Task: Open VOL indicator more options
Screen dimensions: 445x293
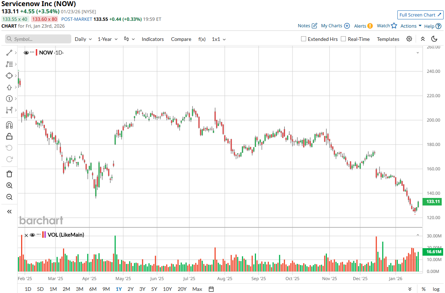Action: (38, 235)
